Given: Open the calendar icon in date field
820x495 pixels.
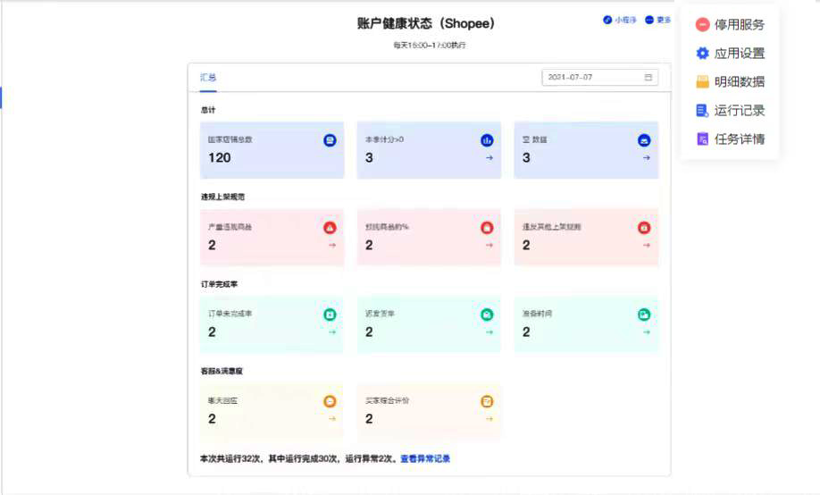Looking at the screenshot, I should point(648,77).
